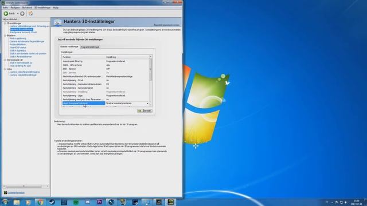The image size is (367, 206).
Task: Click the Action Center flag tray icon
Action: coord(337,202)
